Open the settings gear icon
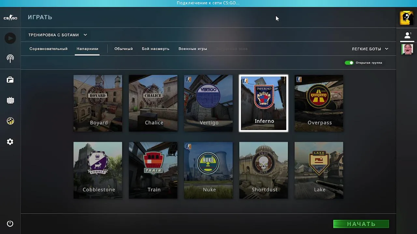Image resolution: width=417 pixels, height=234 pixels. [10, 142]
